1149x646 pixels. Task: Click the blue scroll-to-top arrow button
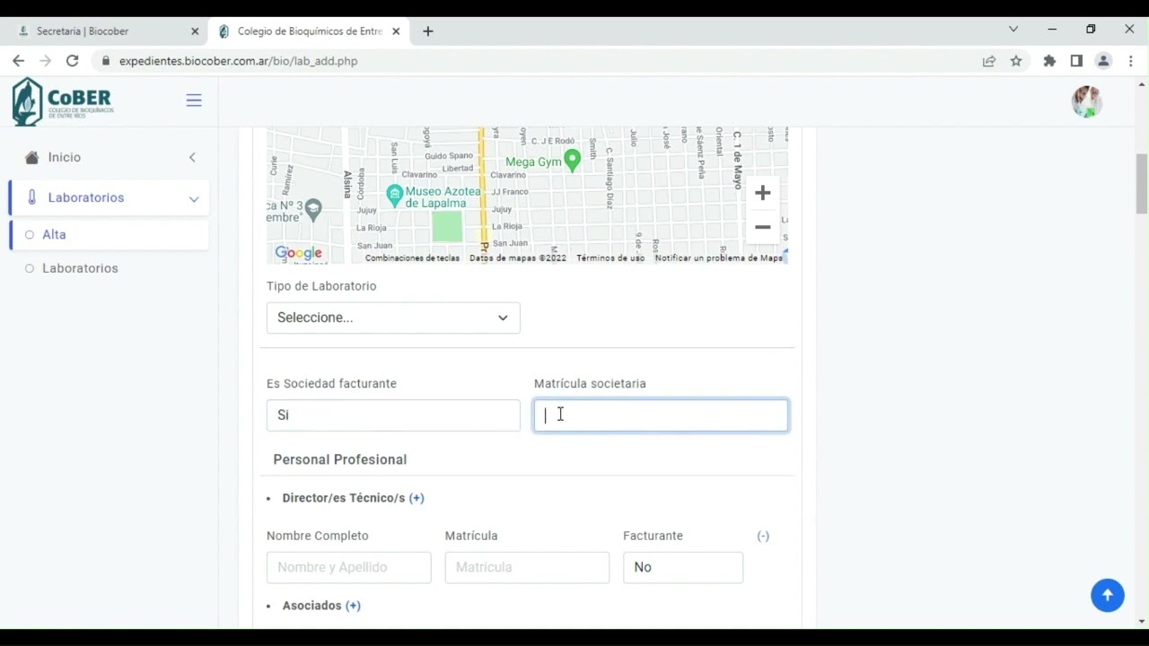point(1107,595)
